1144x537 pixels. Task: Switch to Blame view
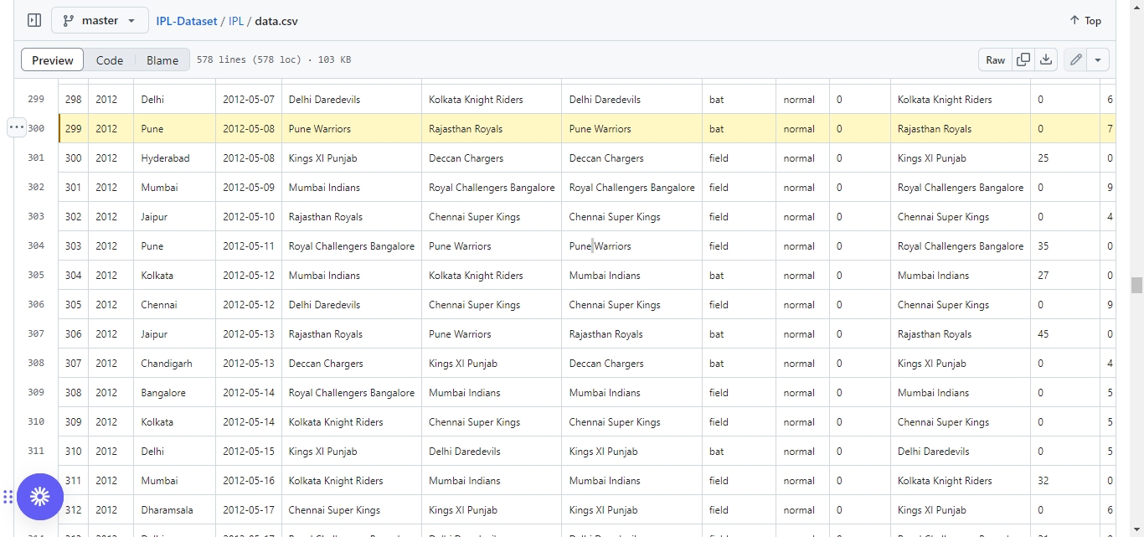162,60
